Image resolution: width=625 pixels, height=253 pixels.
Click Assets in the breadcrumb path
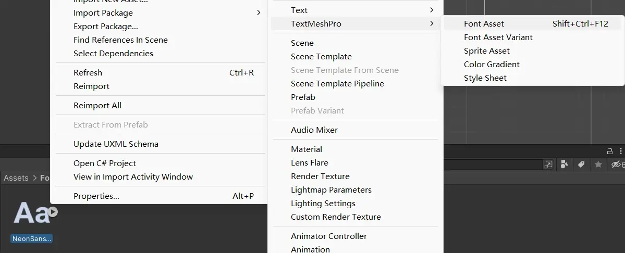click(x=16, y=178)
